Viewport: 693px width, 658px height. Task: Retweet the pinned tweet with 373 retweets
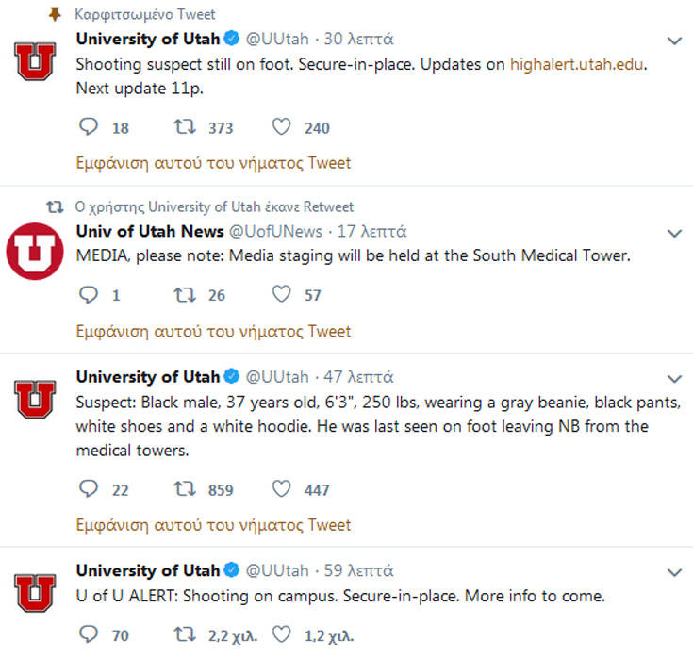click(185, 127)
